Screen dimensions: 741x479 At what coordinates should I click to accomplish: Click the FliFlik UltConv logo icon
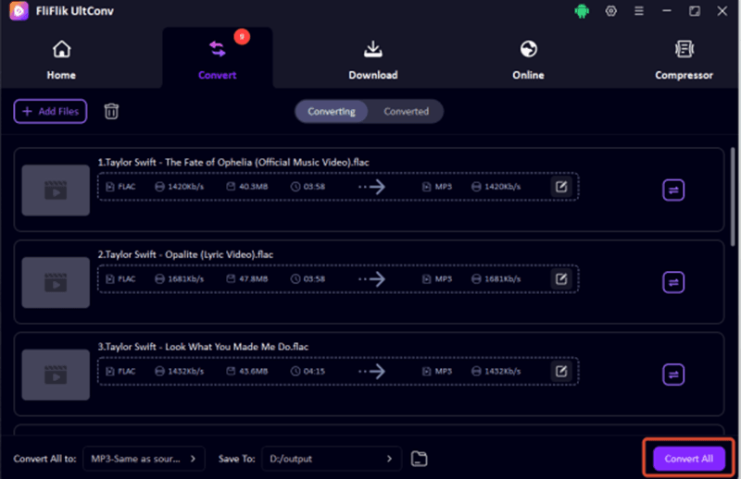tap(19, 11)
